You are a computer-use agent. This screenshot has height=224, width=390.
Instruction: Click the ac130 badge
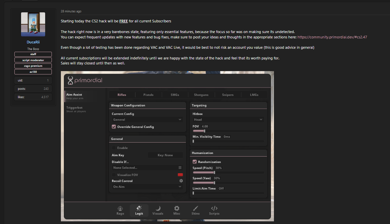33,72
